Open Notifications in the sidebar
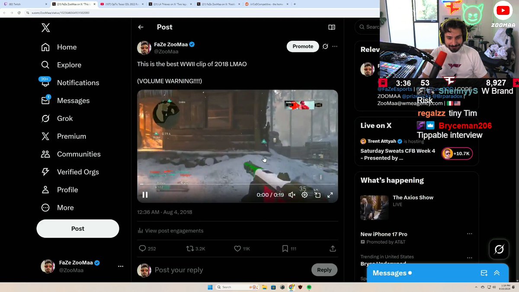This screenshot has height=292, width=519. pyautogui.click(x=70, y=83)
